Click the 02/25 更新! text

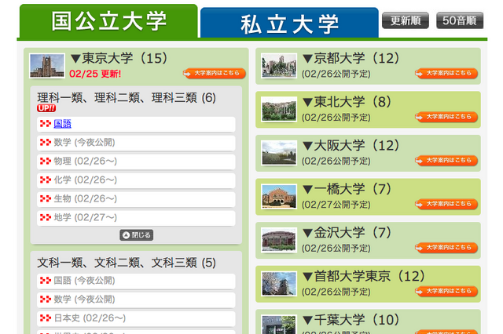click(x=95, y=74)
